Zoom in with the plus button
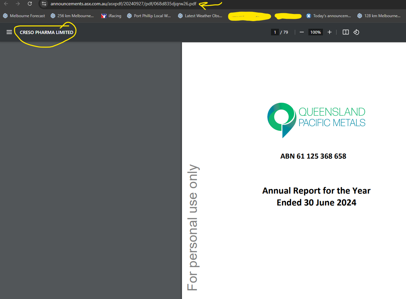 [330, 32]
